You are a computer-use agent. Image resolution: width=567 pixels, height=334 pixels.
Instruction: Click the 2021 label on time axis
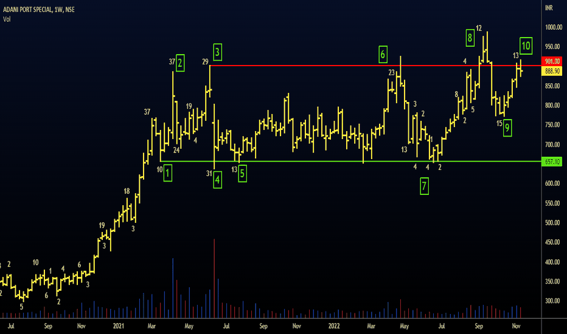pos(118,326)
